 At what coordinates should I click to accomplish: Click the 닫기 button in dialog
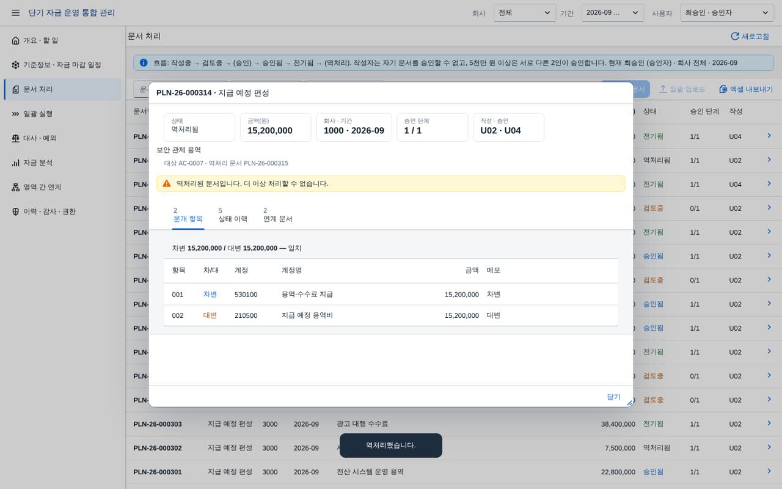point(613,397)
